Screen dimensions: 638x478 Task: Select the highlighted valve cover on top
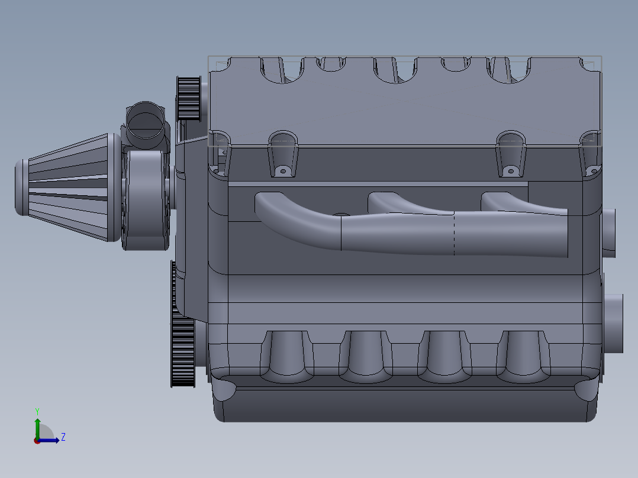tap(404, 101)
